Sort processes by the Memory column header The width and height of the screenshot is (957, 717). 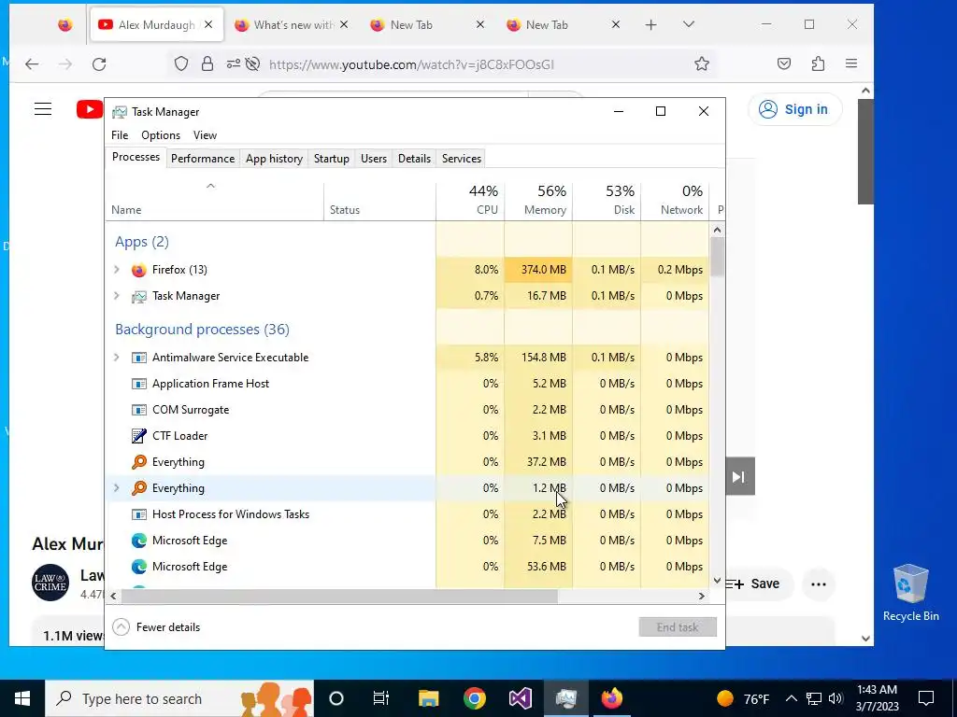click(539, 201)
